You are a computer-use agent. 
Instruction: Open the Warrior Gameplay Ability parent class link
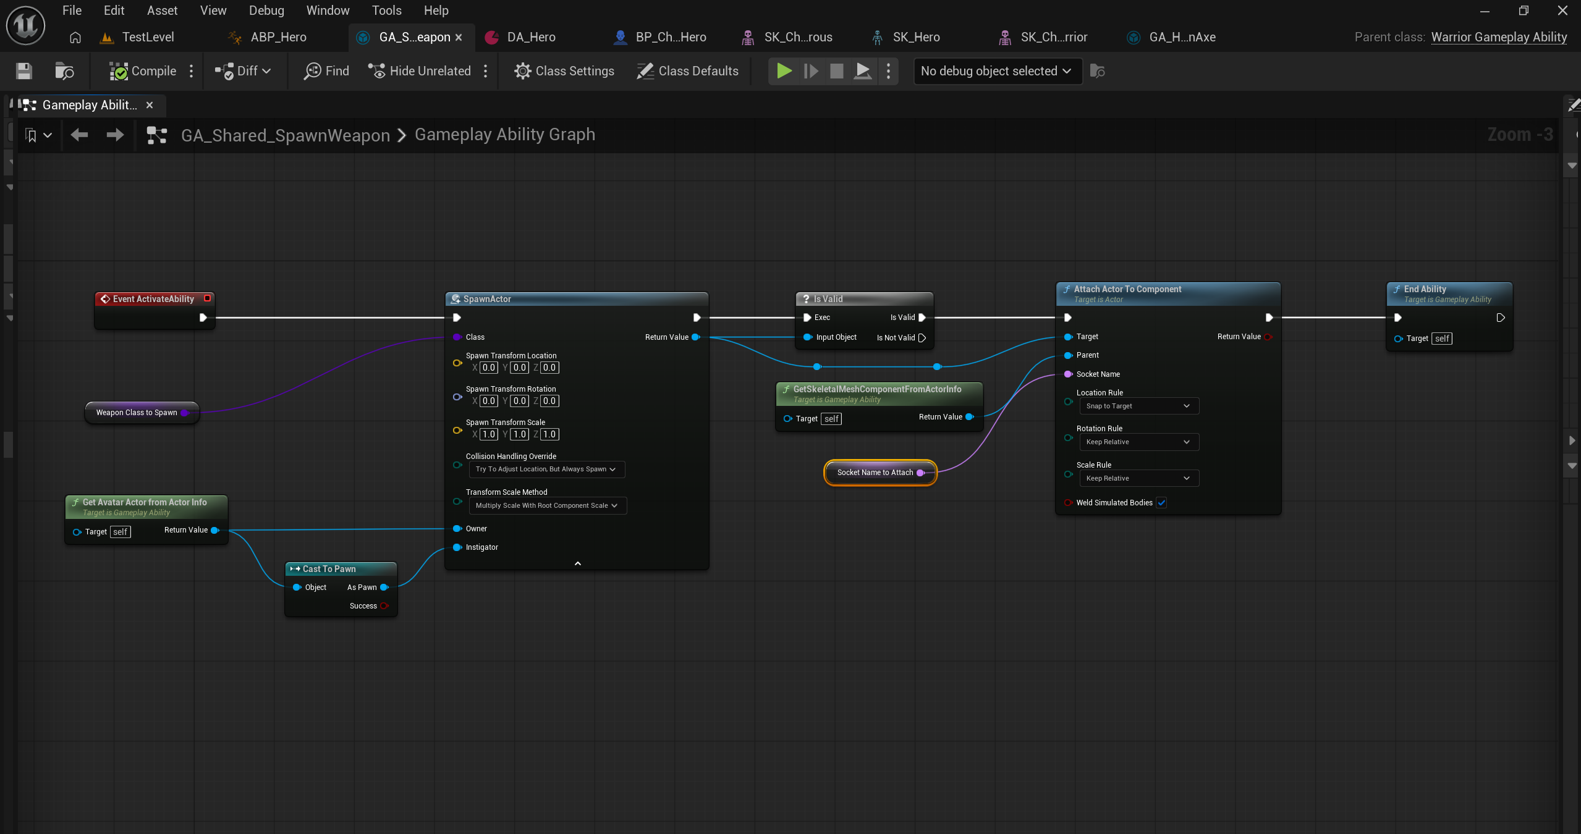tap(1499, 37)
